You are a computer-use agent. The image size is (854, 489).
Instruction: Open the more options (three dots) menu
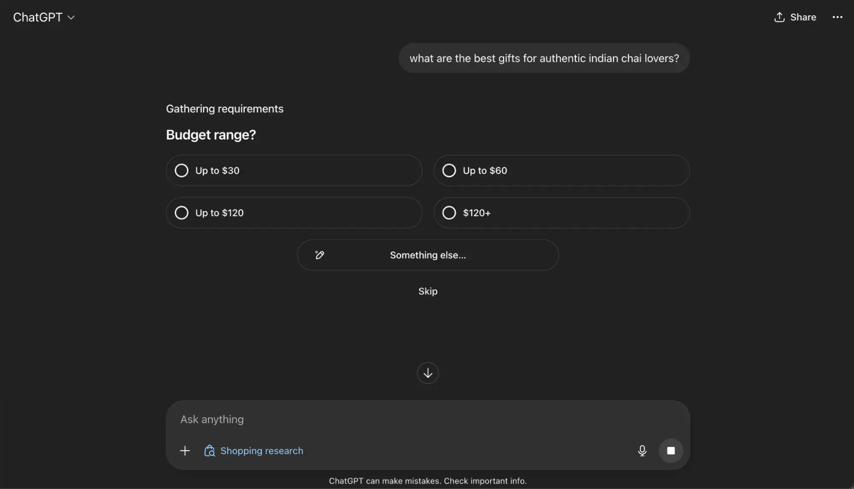[x=837, y=17]
